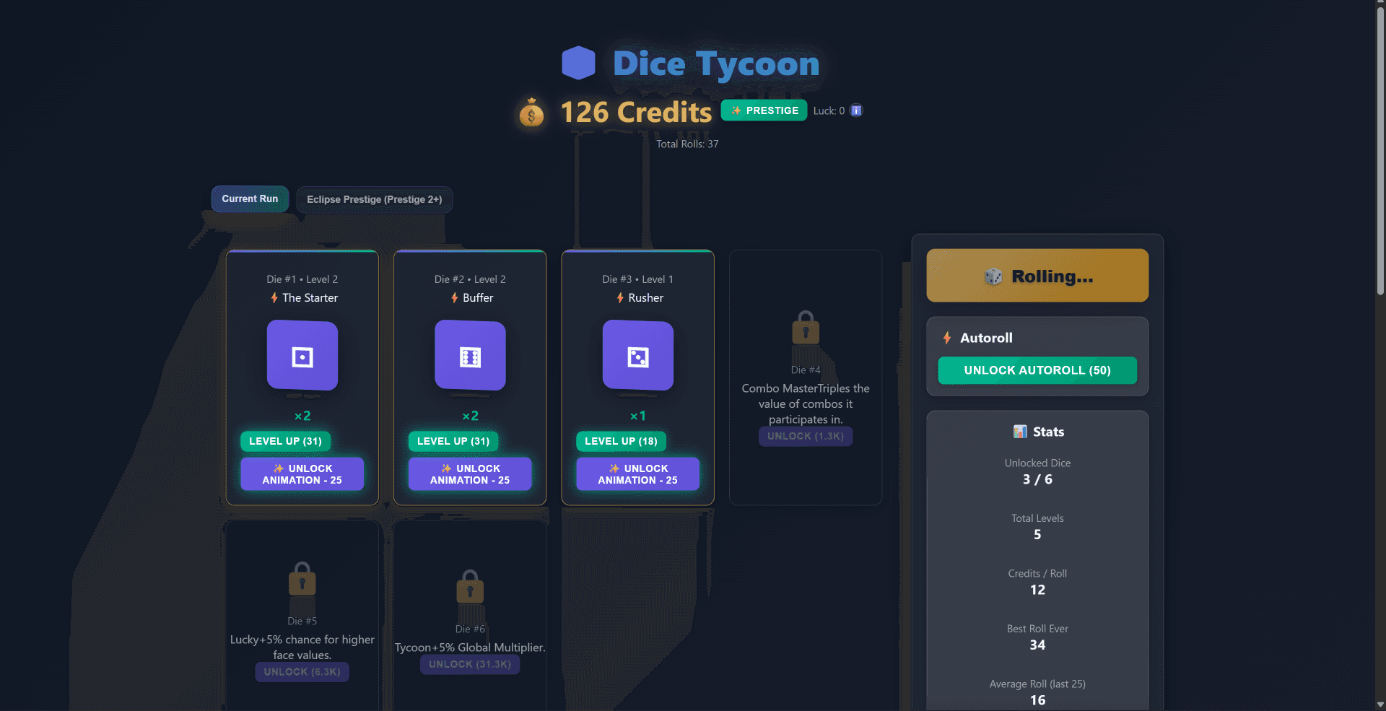
Task: Click the lightning icon beside Rusher
Action: (x=620, y=297)
